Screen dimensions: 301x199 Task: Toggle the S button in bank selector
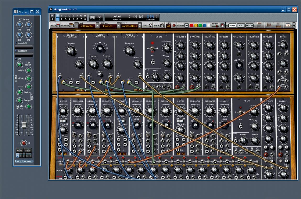coord(52,19)
